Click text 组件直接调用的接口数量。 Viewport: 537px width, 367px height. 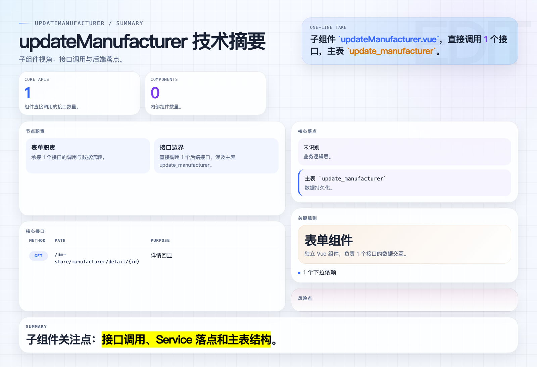tap(53, 107)
